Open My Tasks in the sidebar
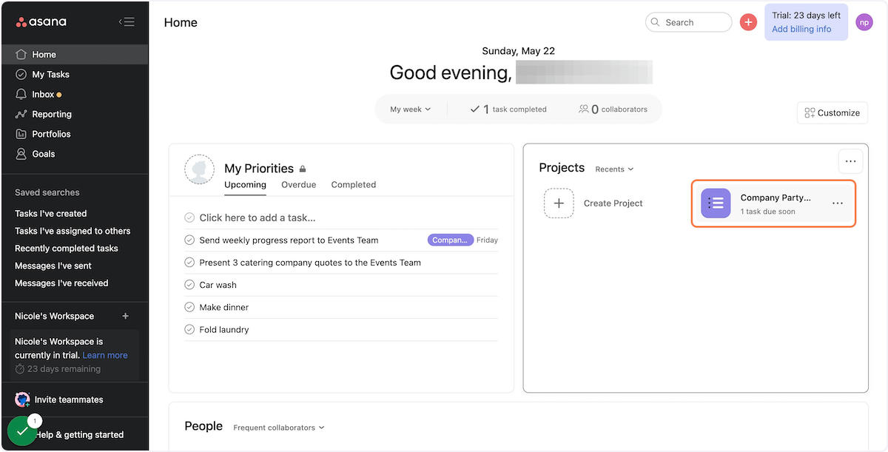The height and width of the screenshot is (452, 888). (x=74, y=74)
